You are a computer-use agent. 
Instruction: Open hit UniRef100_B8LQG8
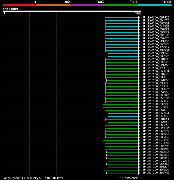pyautogui.click(x=156, y=152)
